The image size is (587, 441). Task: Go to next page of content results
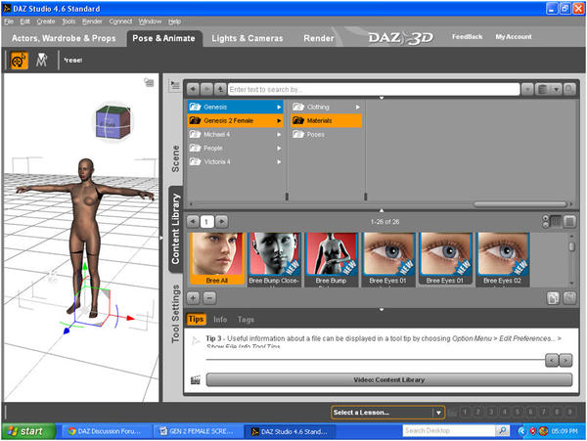[x=222, y=221]
